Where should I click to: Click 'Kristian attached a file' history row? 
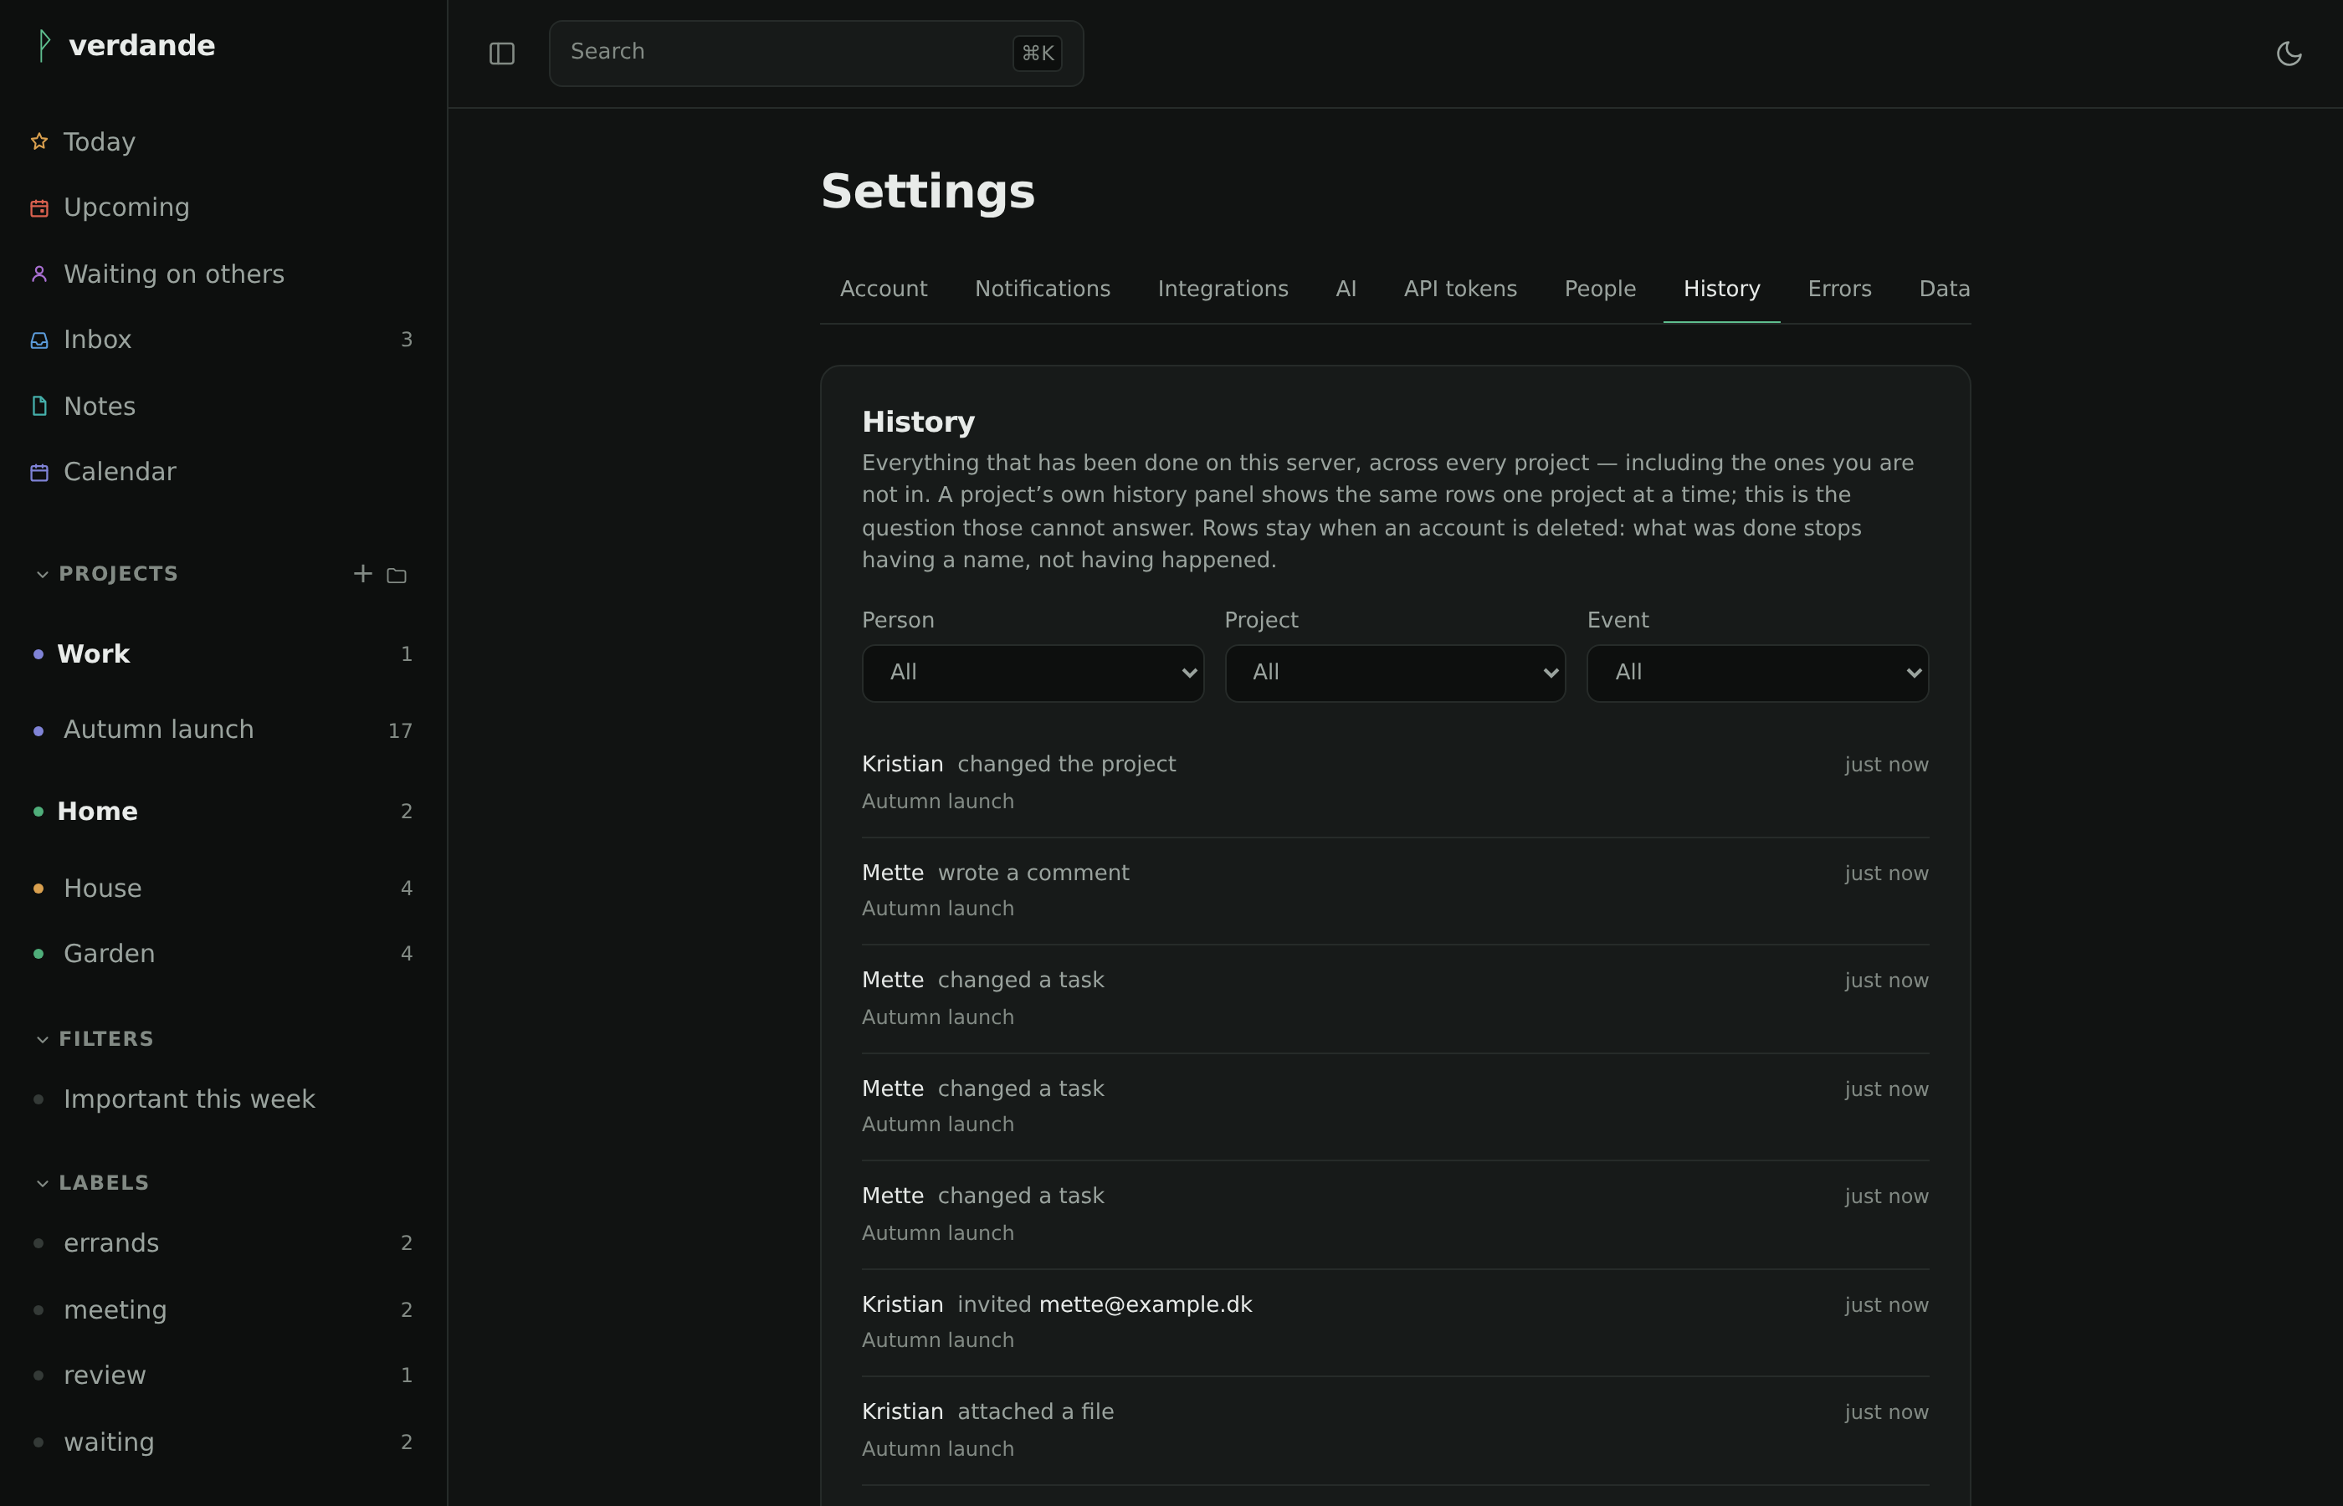pyautogui.click(x=1394, y=1431)
